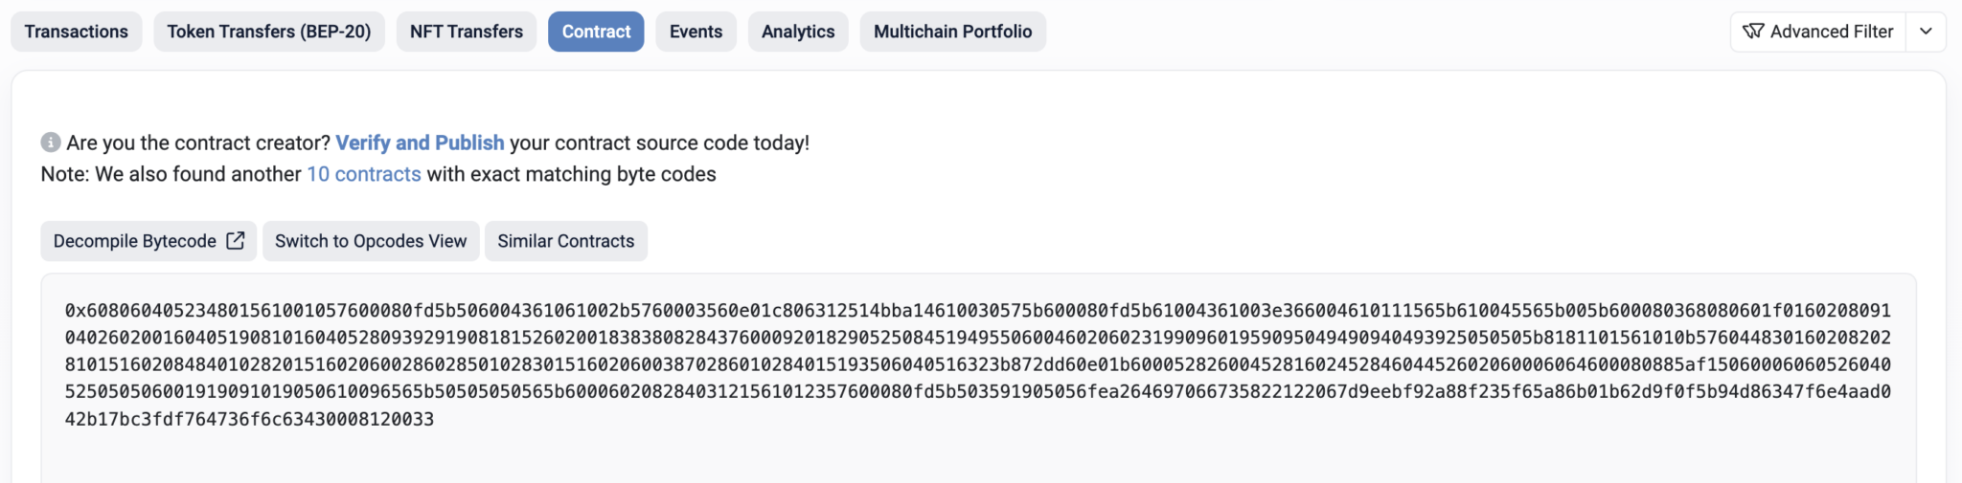The width and height of the screenshot is (1962, 483).
Task: Click the 'Are you the contract creator?' text
Action: coord(198,143)
